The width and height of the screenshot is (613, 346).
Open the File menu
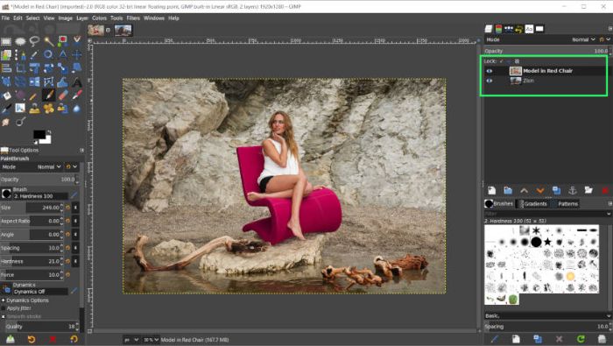pyautogui.click(x=5, y=18)
